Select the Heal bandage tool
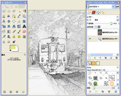This screenshot has height=96, width=121. [19, 37]
